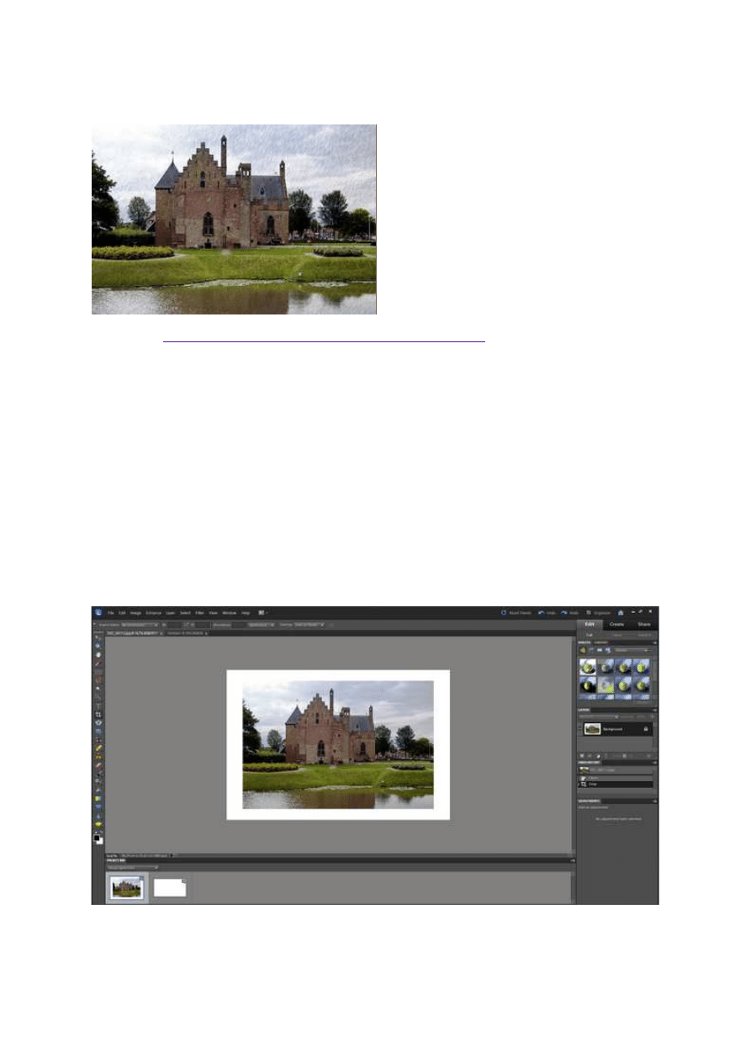Image resolution: width=751 pixels, height=1062 pixels.
Task: Select the Horizontal Type tool
Action: click(98, 705)
